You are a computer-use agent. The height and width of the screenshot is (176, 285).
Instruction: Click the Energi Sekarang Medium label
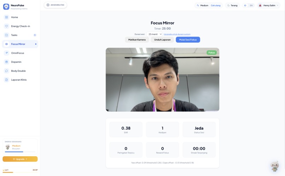click(16, 146)
